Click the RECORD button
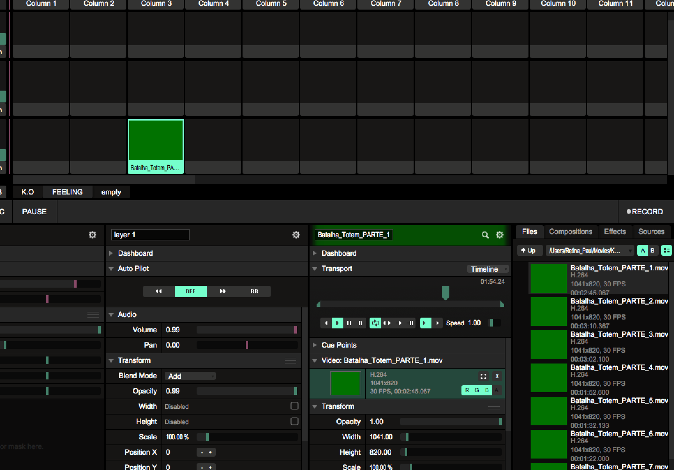674x470 pixels. point(645,212)
